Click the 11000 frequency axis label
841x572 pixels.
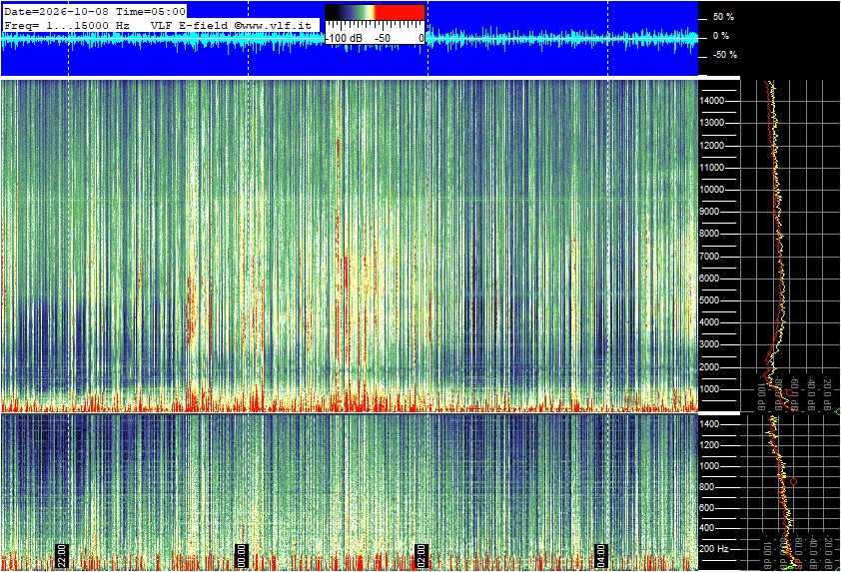pos(712,168)
